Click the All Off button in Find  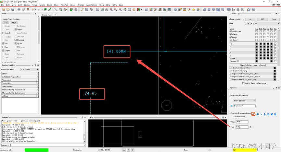14,23
